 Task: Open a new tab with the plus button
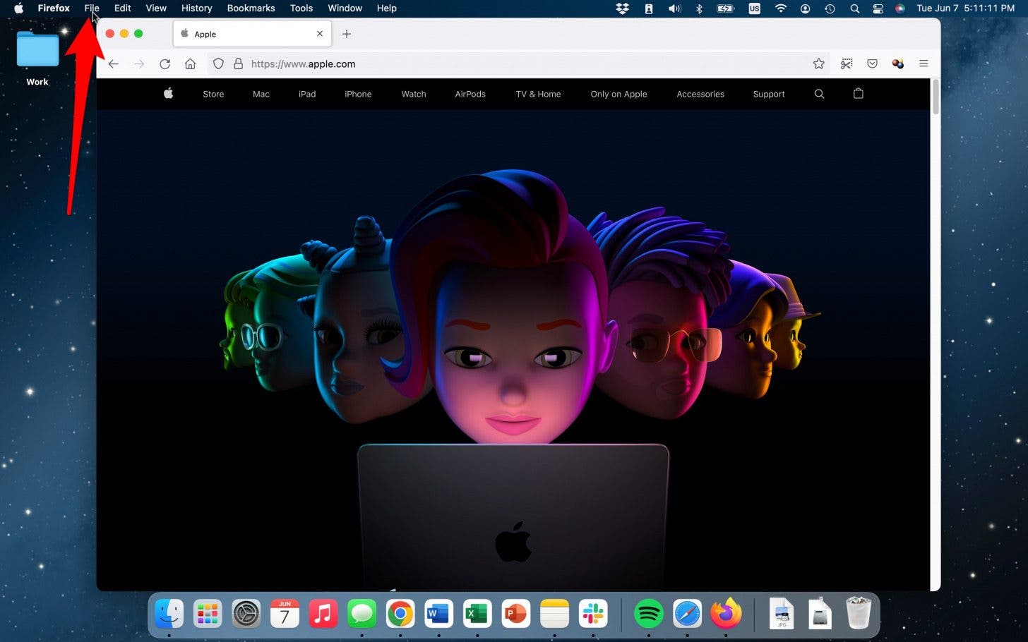click(x=347, y=34)
